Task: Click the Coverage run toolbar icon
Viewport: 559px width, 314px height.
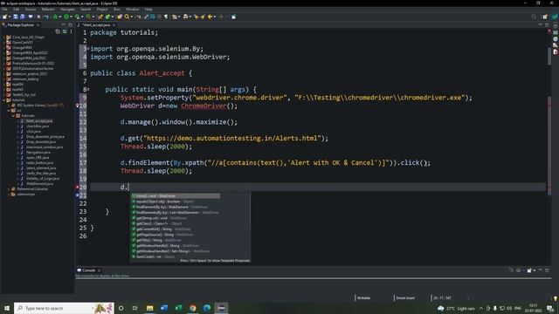Action: point(78,17)
